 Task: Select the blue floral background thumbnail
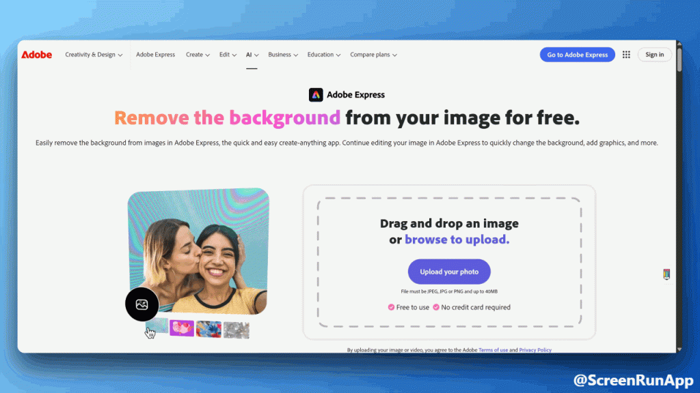pyautogui.click(x=208, y=329)
